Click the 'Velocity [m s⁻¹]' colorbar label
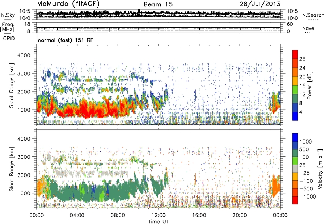The width and height of the screenshot is (324, 224). [320, 169]
